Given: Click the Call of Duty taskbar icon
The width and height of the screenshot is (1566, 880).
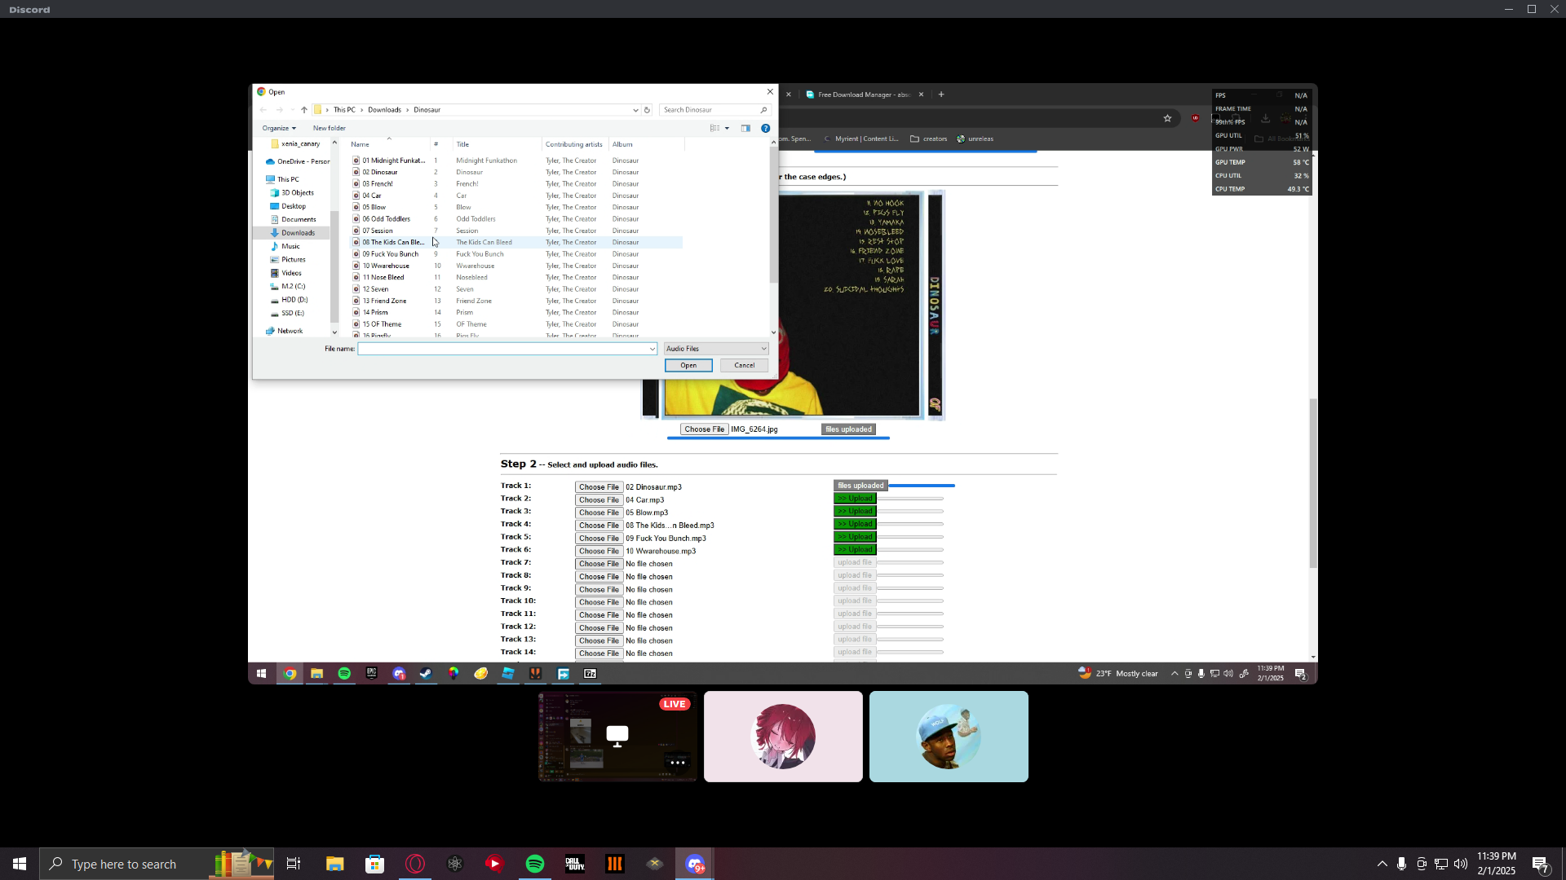Looking at the screenshot, I should [575, 864].
